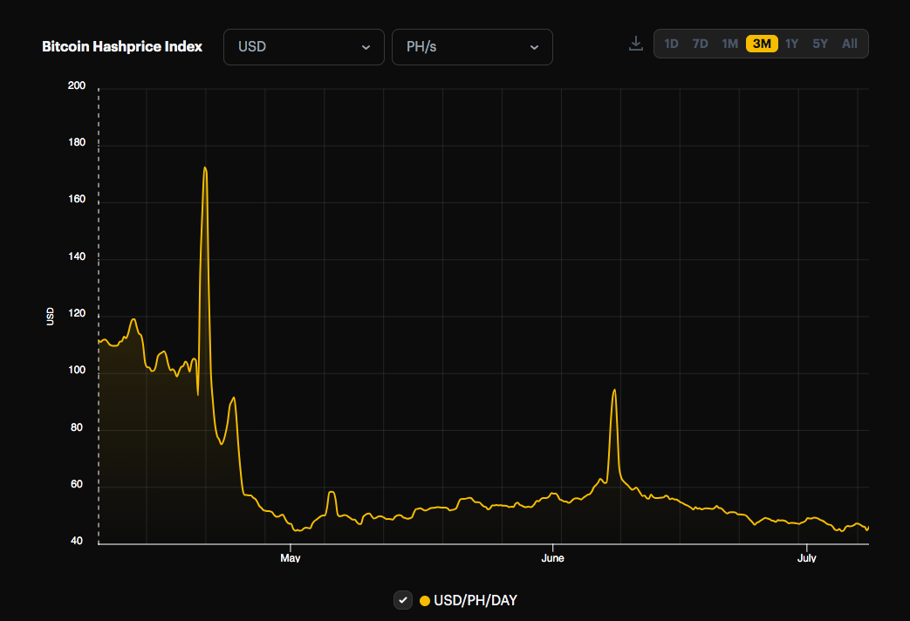The image size is (910, 621).
Task: Click the 40 y-axis value
Action: tap(77, 541)
